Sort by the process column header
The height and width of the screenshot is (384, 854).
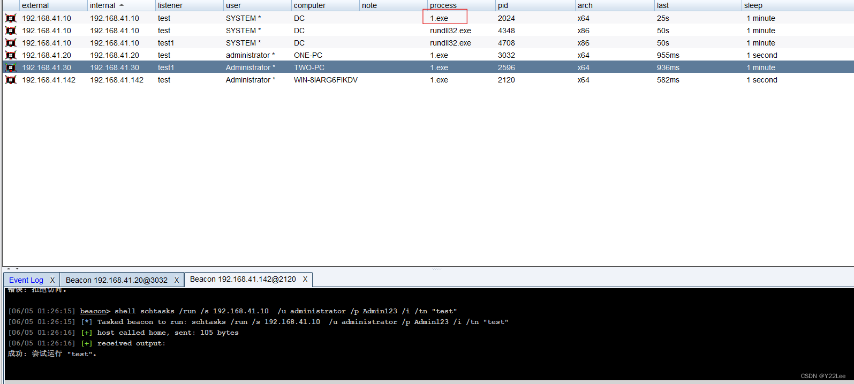(x=461, y=5)
